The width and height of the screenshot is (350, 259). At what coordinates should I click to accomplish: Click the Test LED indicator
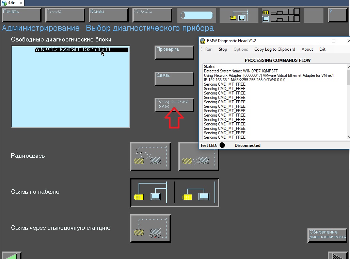click(222, 145)
